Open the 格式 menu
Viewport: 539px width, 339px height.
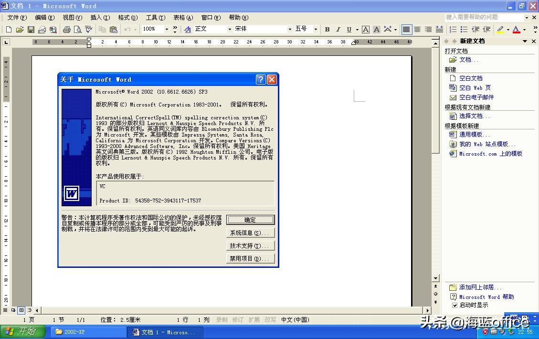click(127, 18)
